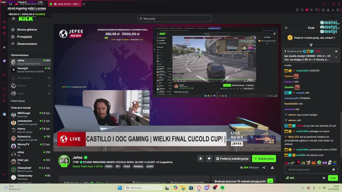The width and height of the screenshot is (342, 192).
Task: Open recommended channel Tahlerovsky
Action: click(30, 177)
